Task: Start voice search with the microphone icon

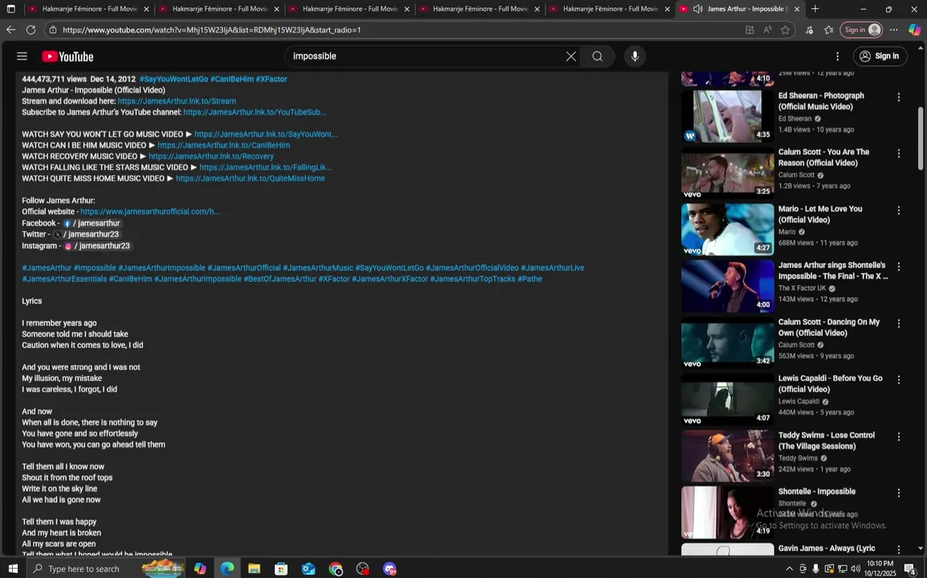Action: click(x=635, y=56)
